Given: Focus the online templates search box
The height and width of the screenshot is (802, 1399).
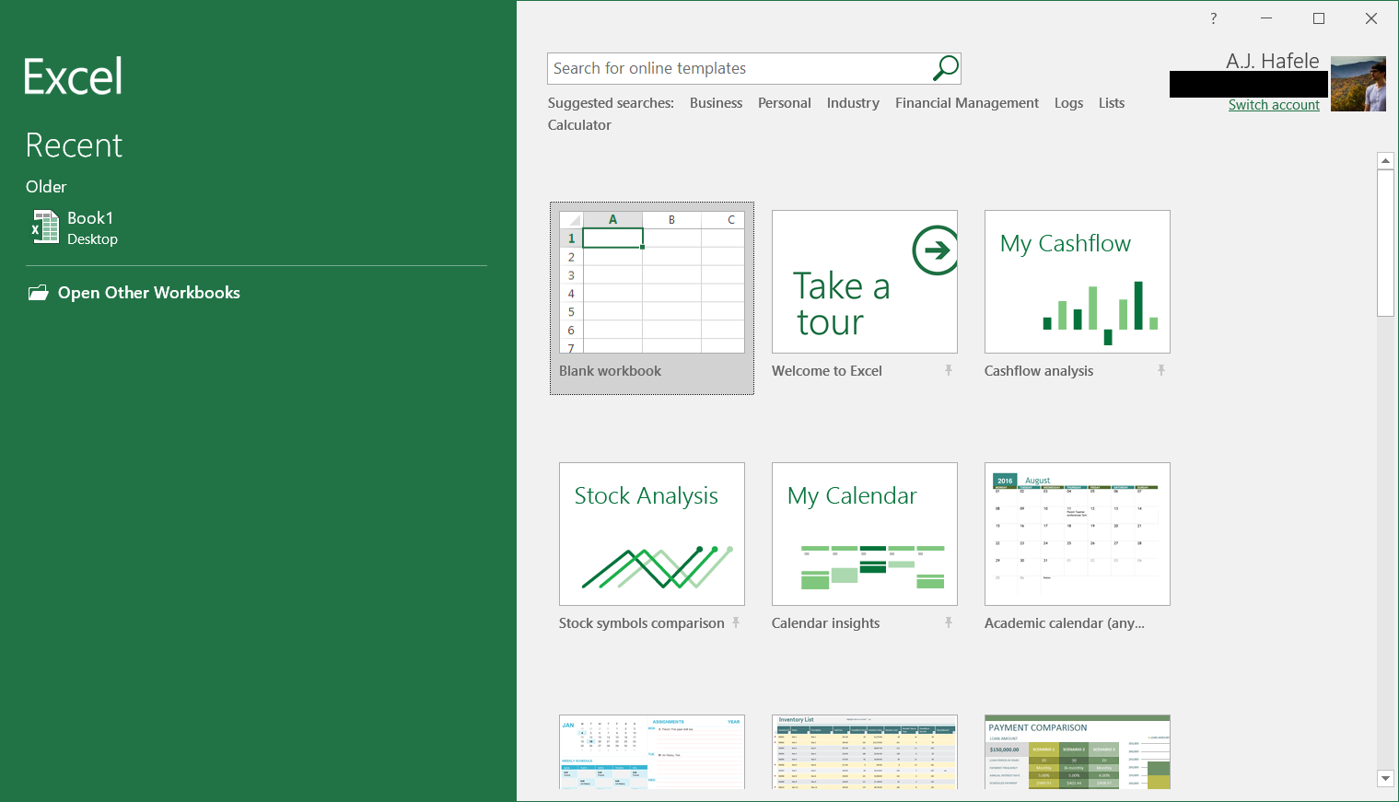Looking at the screenshot, I should [741, 68].
